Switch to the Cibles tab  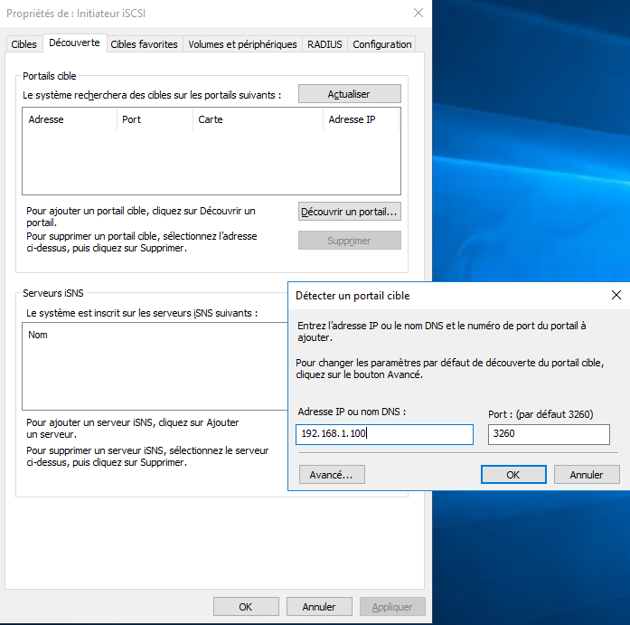[24, 44]
